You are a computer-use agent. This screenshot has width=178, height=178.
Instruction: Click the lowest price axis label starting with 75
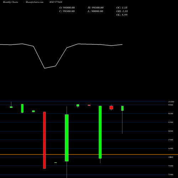(171, 174)
